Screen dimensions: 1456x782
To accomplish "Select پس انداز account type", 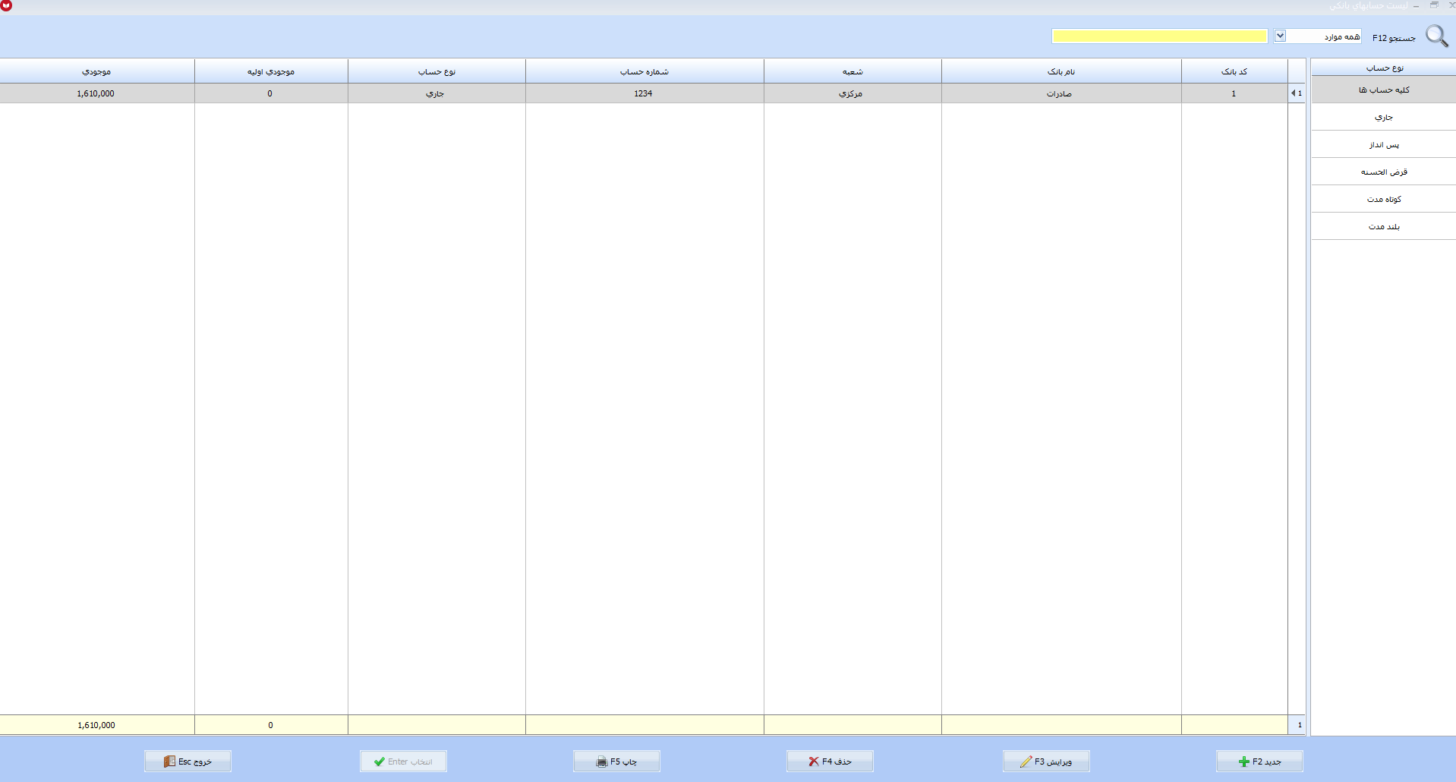I will pos(1383,144).
